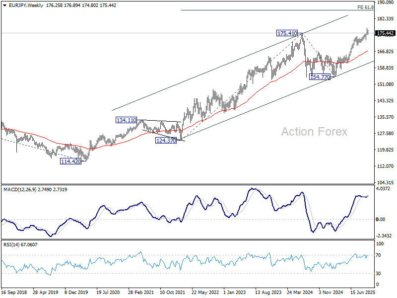The height and width of the screenshot is (298, 397).
Task: Click the 166.825 price axis value
Action: (386, 52)
